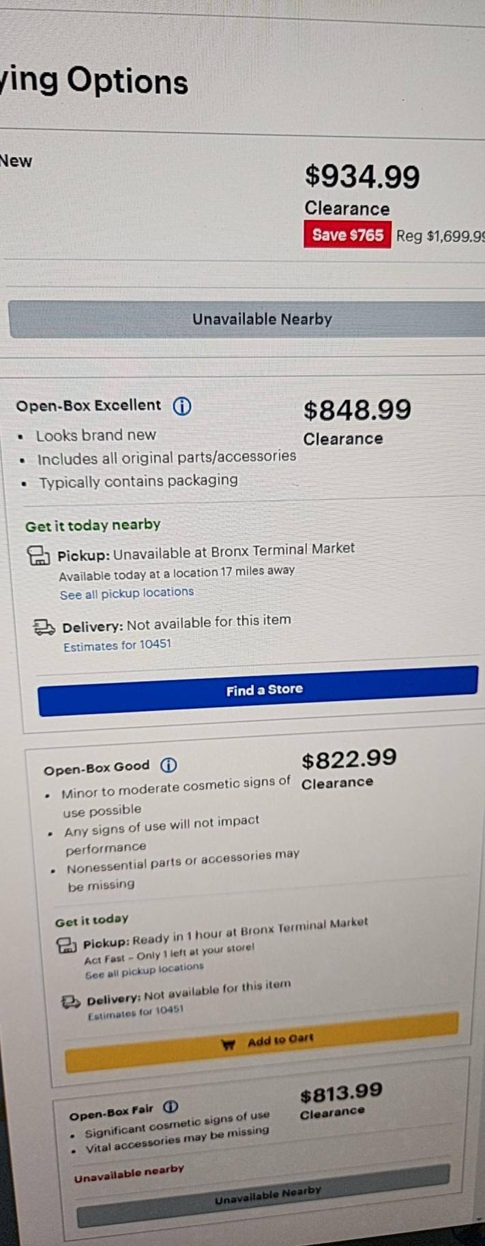Click the Unavailable Nearby button under New
Screen dimensions: 485x1246
click(x=262, y=319)
